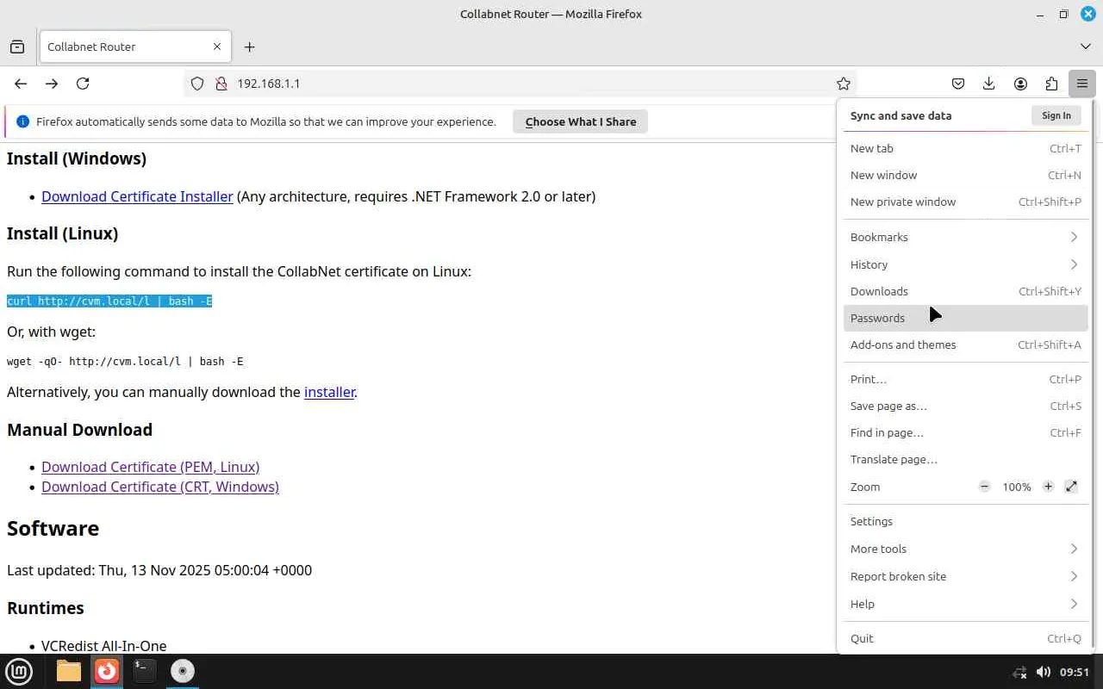
Task: Select the Collabnet Router tab
Action: (x=135, y=47)
